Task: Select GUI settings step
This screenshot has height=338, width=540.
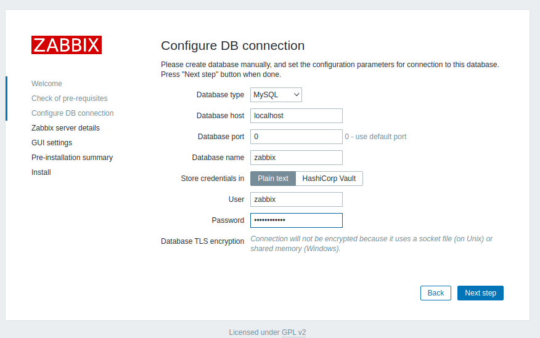Action: (x=52, y=143)
